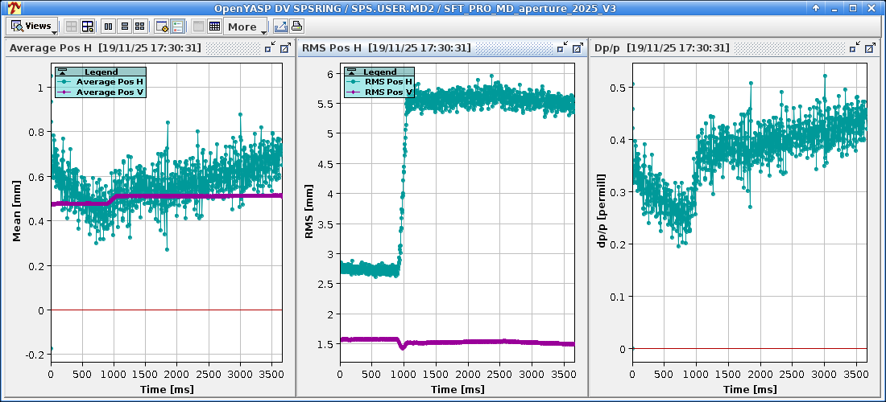Click the tiled windows with lock icon
Image resolution: width=886 pixels, height=402 pixels.
88,26
